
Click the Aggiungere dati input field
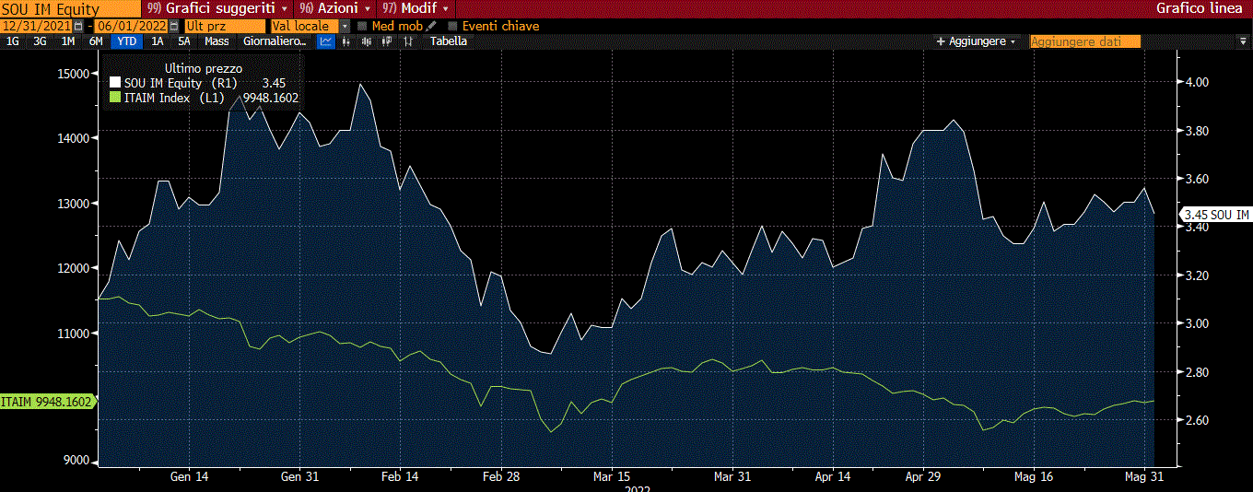pos(1084,41)
